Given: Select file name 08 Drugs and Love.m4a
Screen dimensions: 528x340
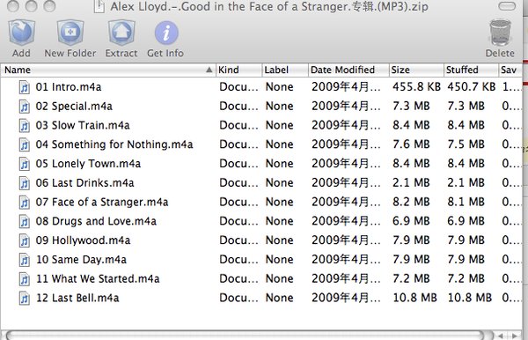Looking at the screenshot, I should [x=96, y=221].
